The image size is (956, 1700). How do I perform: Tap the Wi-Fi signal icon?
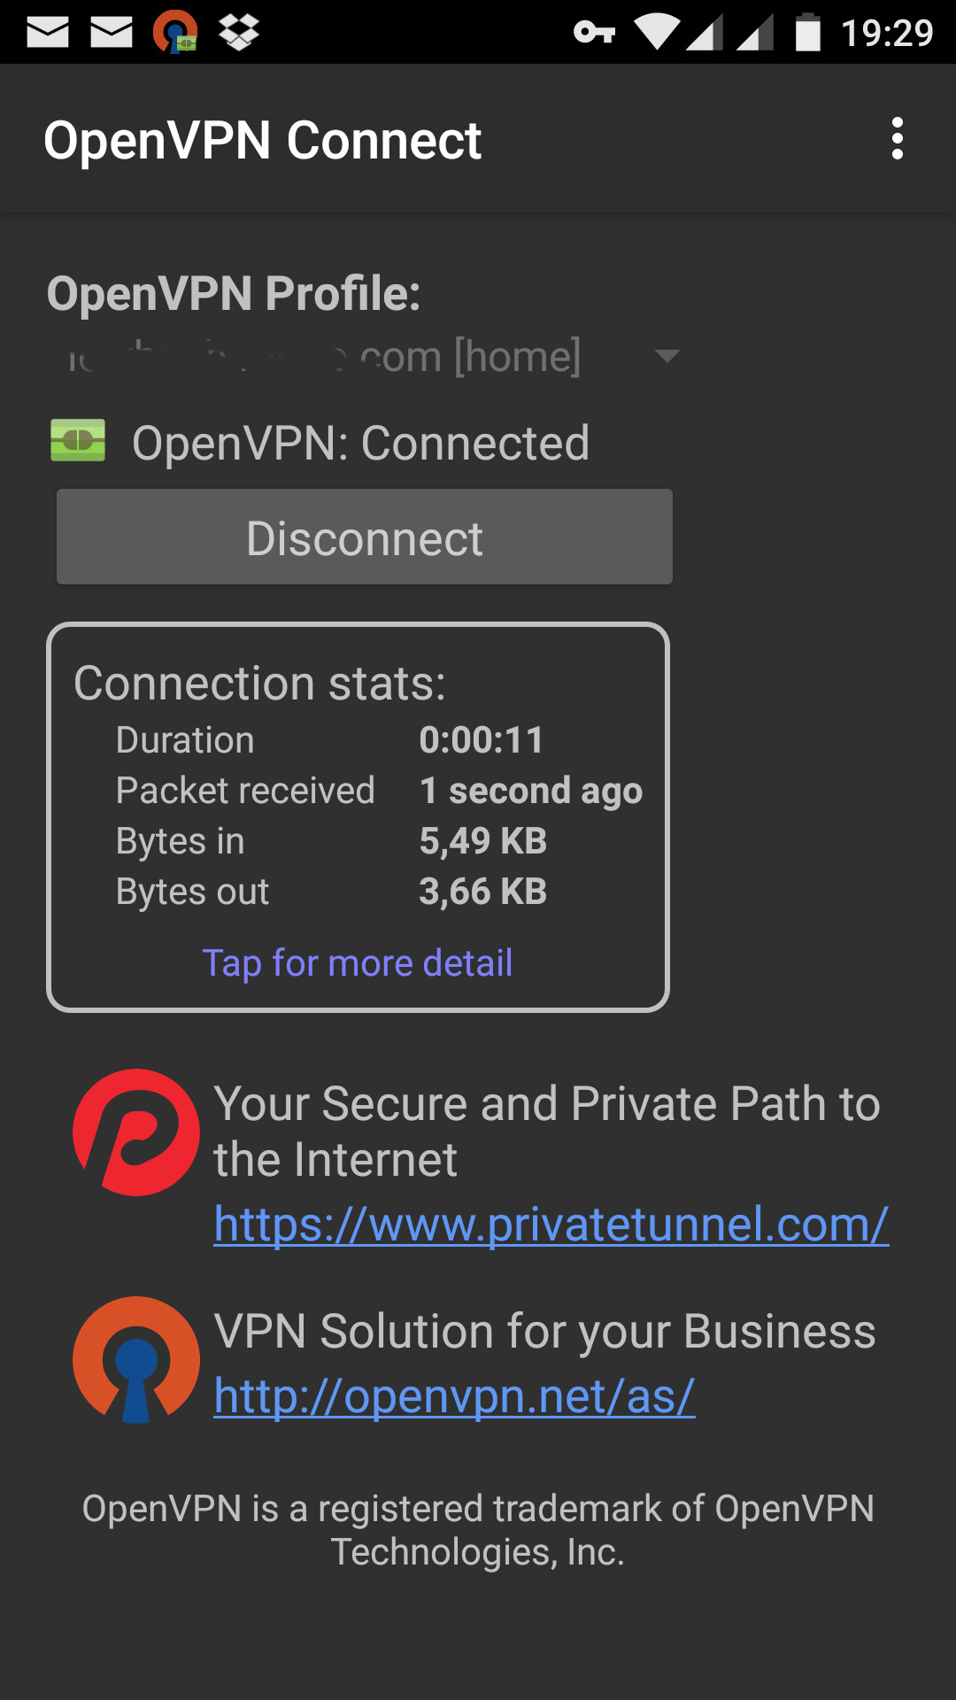click(x=657, y=33)
